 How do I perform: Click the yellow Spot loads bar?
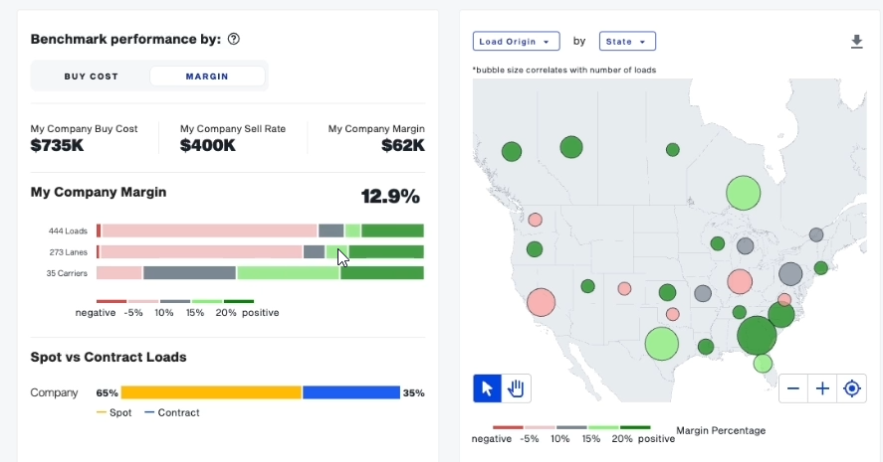(x=211, y=392)
